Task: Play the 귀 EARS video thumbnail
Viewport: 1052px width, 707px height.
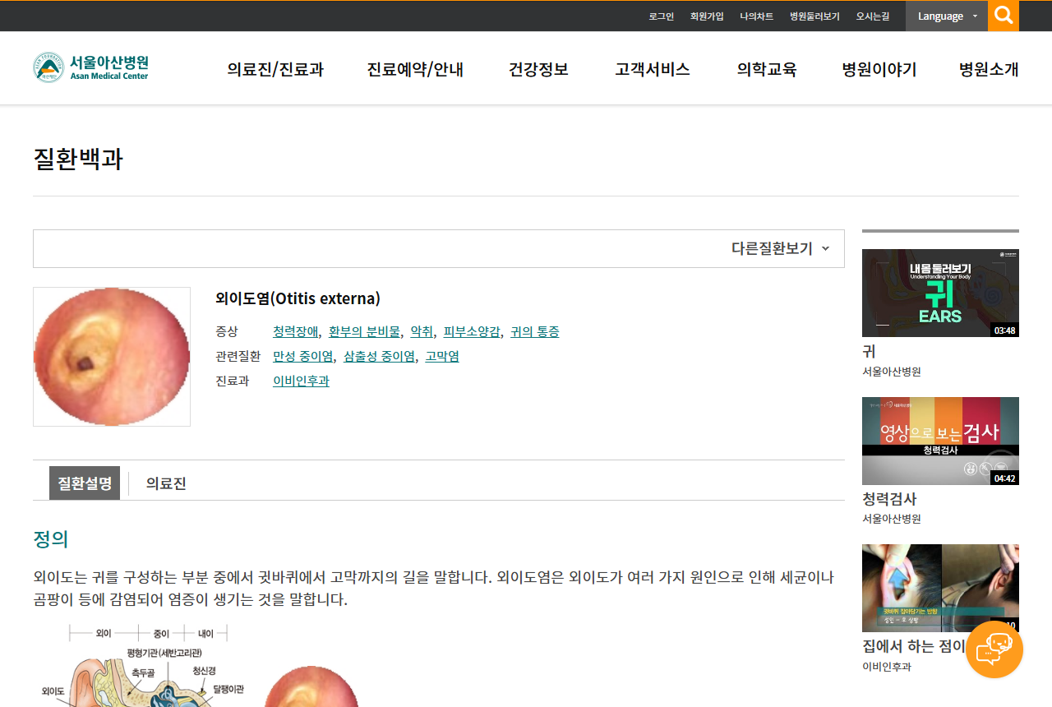Action: tap(940, 293)
